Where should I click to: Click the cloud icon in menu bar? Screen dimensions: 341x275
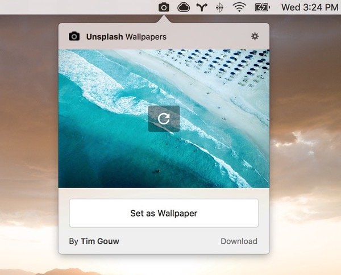(184, 7)
